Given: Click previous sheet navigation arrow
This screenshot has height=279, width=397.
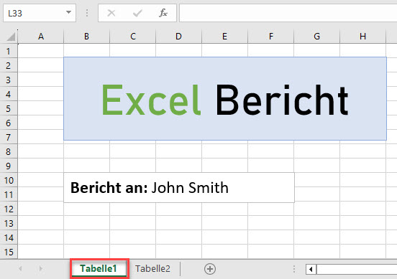Looking at the screenshot, I should [21, 269].
